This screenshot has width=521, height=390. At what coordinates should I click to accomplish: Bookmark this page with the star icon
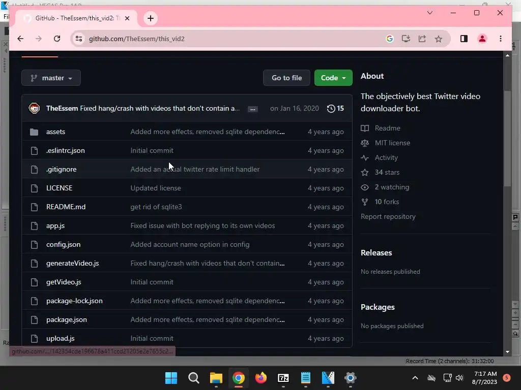click(439, 39)
